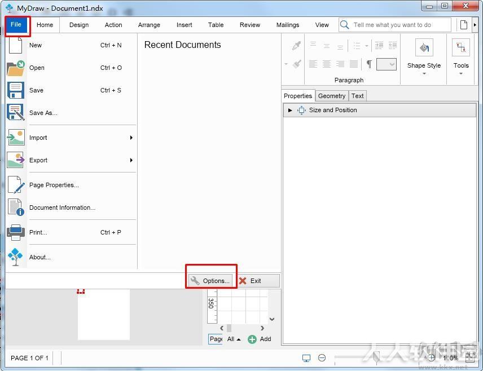Click the 'Tell me what you want to do' box
This screenshot has width=483, height=371.
click(395, 25)
